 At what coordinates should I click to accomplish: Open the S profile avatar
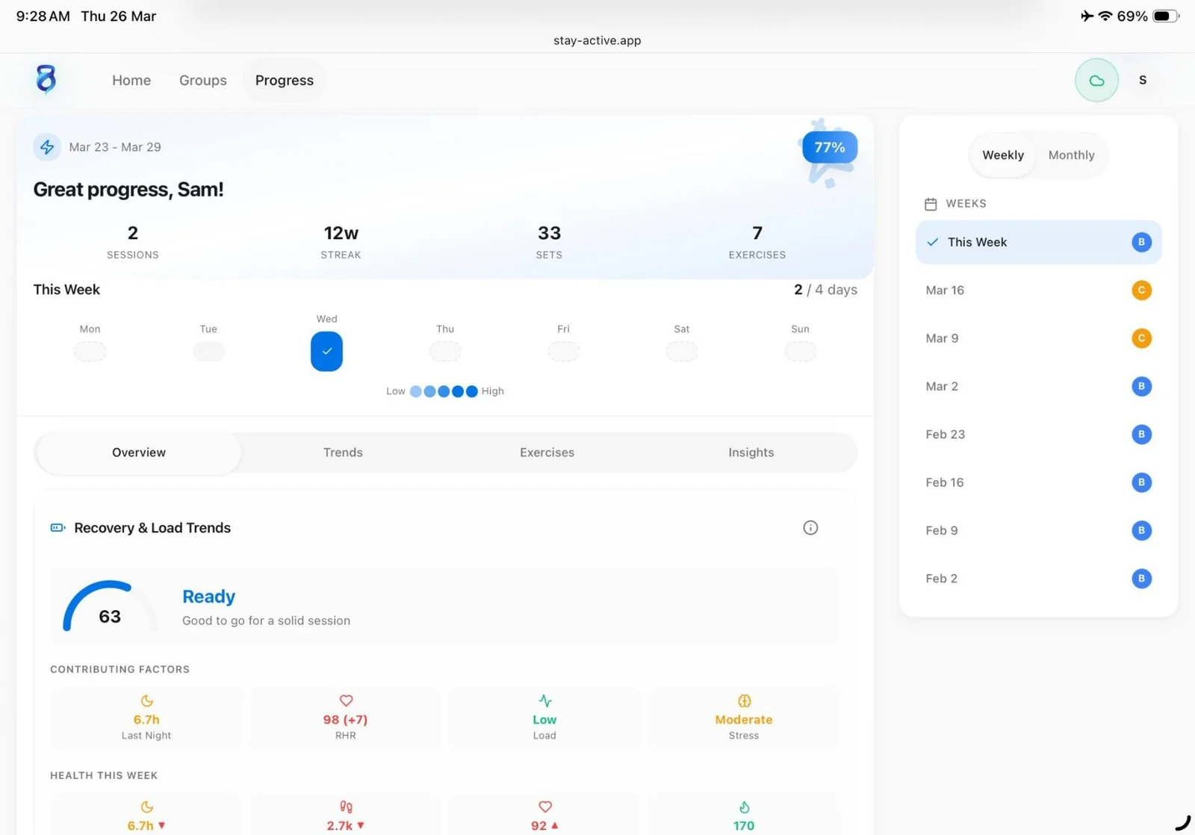click(x=1142, y=80)
